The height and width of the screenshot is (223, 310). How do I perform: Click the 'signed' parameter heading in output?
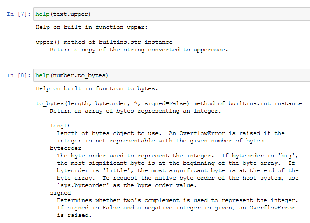click(x=60, y=193)
